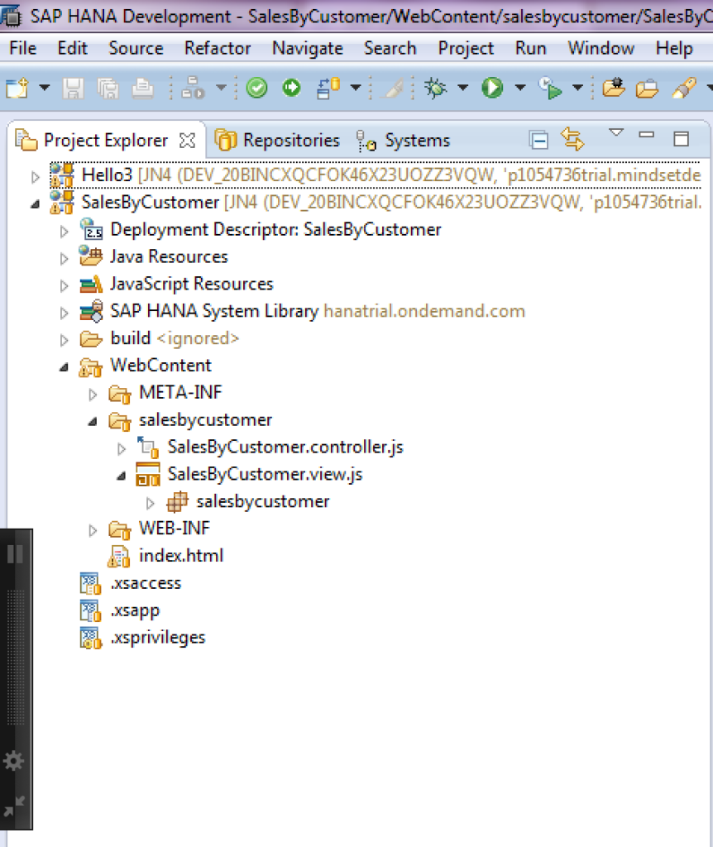Screen dimensions: 713x847
Task: Click the settings gear in dark sidebar
Action: 13,761
